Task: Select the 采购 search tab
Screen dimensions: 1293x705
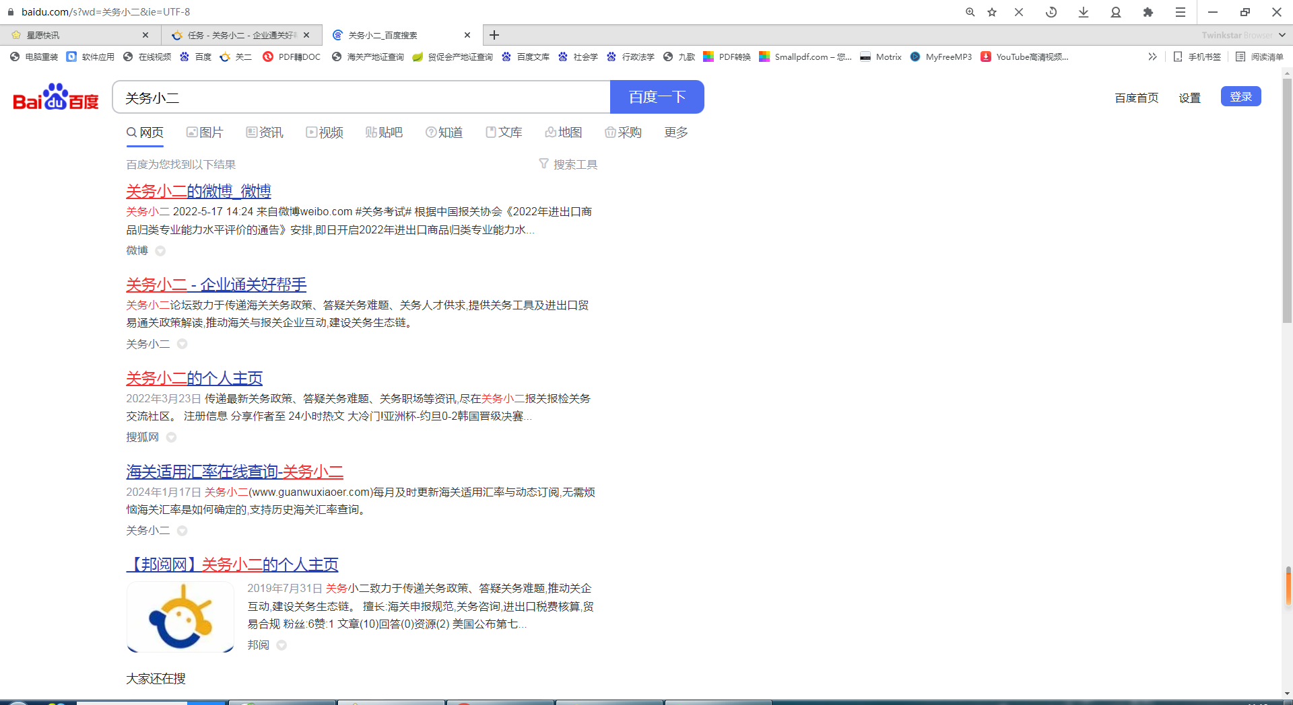Action: (623, 133)
